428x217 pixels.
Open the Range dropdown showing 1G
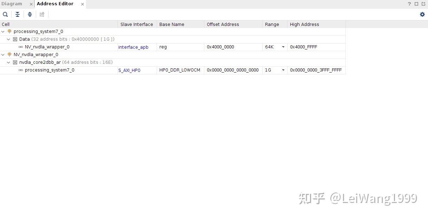click(x=283, y=70)
